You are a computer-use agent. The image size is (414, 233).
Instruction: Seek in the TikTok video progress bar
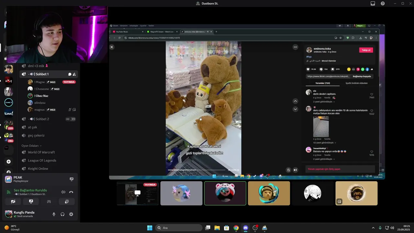point(197,170)
